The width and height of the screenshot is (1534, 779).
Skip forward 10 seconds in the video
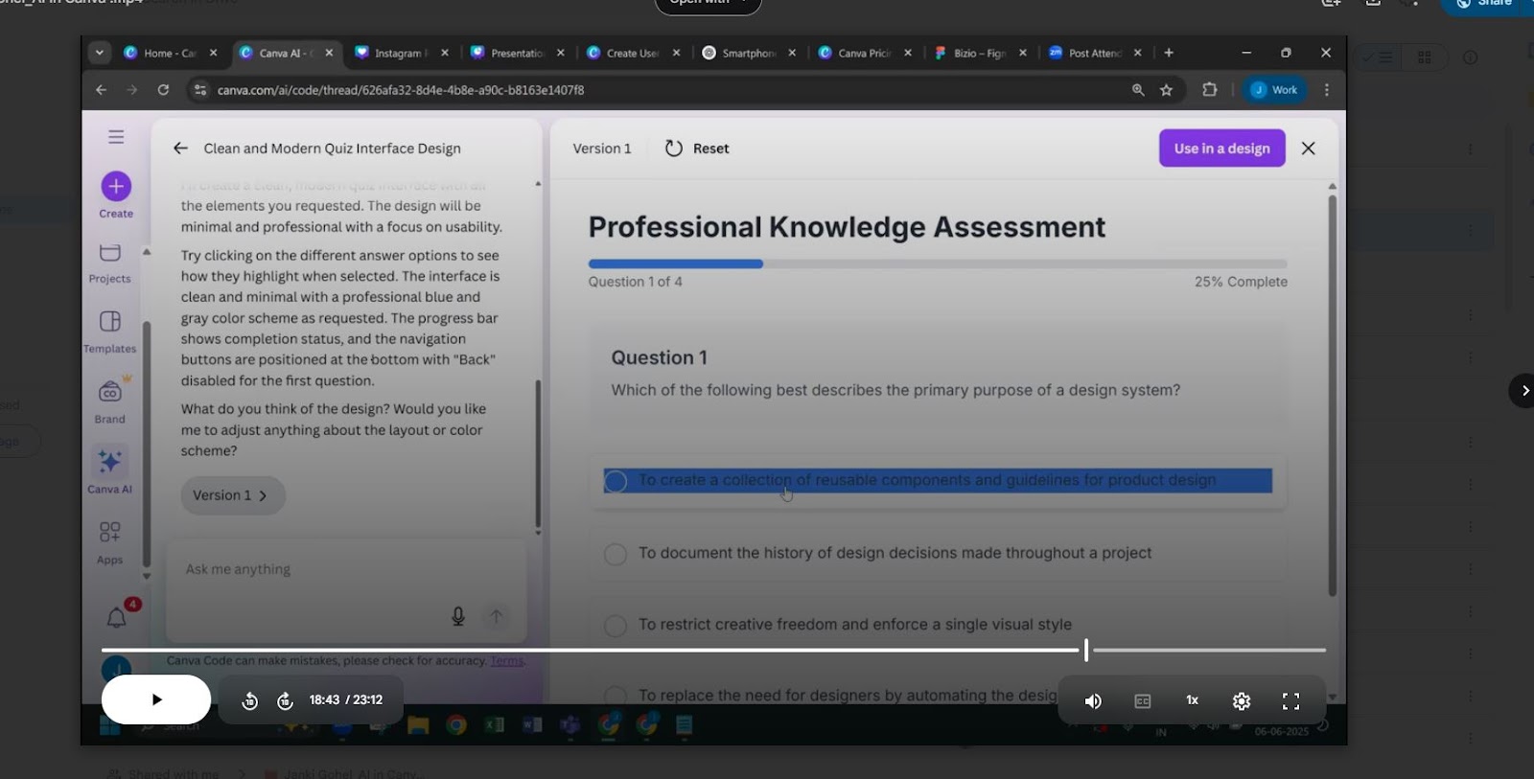tap(285, 701)
